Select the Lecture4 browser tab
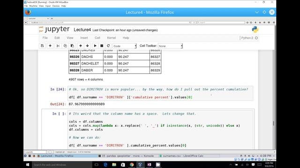 37,19
